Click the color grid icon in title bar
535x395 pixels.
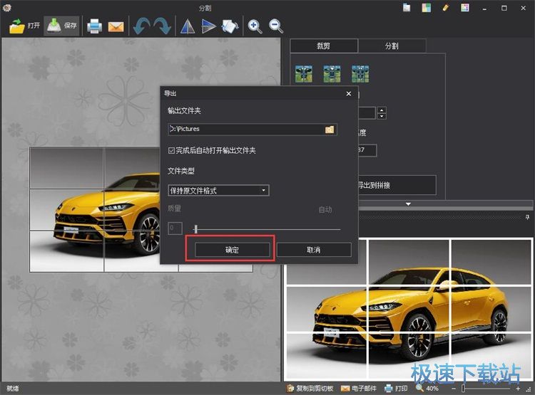[465, 8]
